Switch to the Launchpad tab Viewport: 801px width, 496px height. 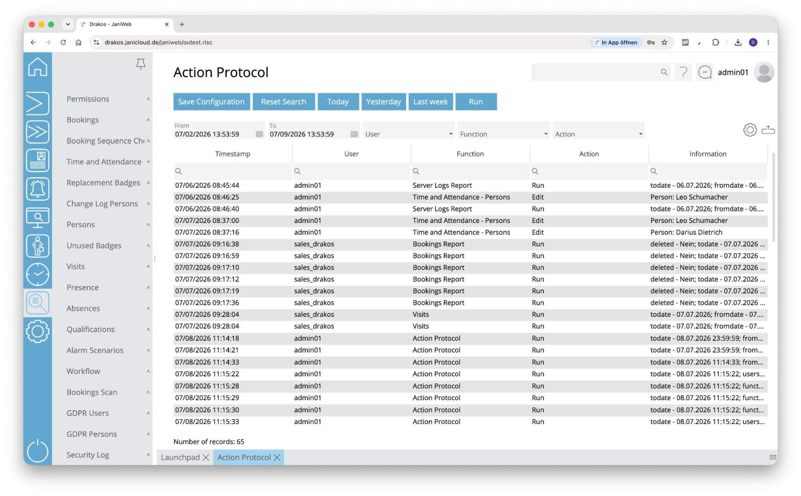[x=180, y=457]
